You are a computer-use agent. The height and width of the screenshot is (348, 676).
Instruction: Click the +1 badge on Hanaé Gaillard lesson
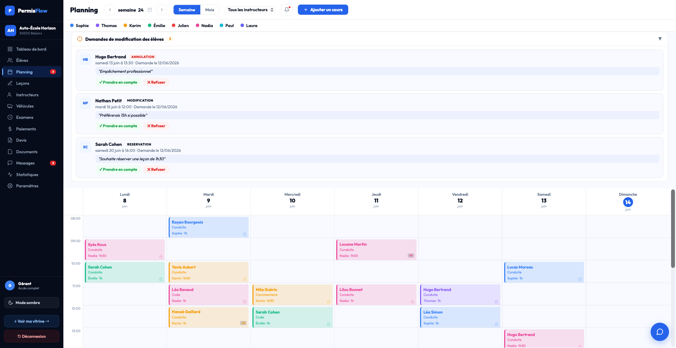243,323
